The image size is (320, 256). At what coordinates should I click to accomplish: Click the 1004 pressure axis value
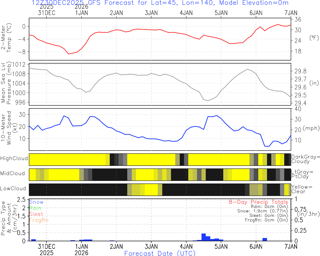(19, 83)
